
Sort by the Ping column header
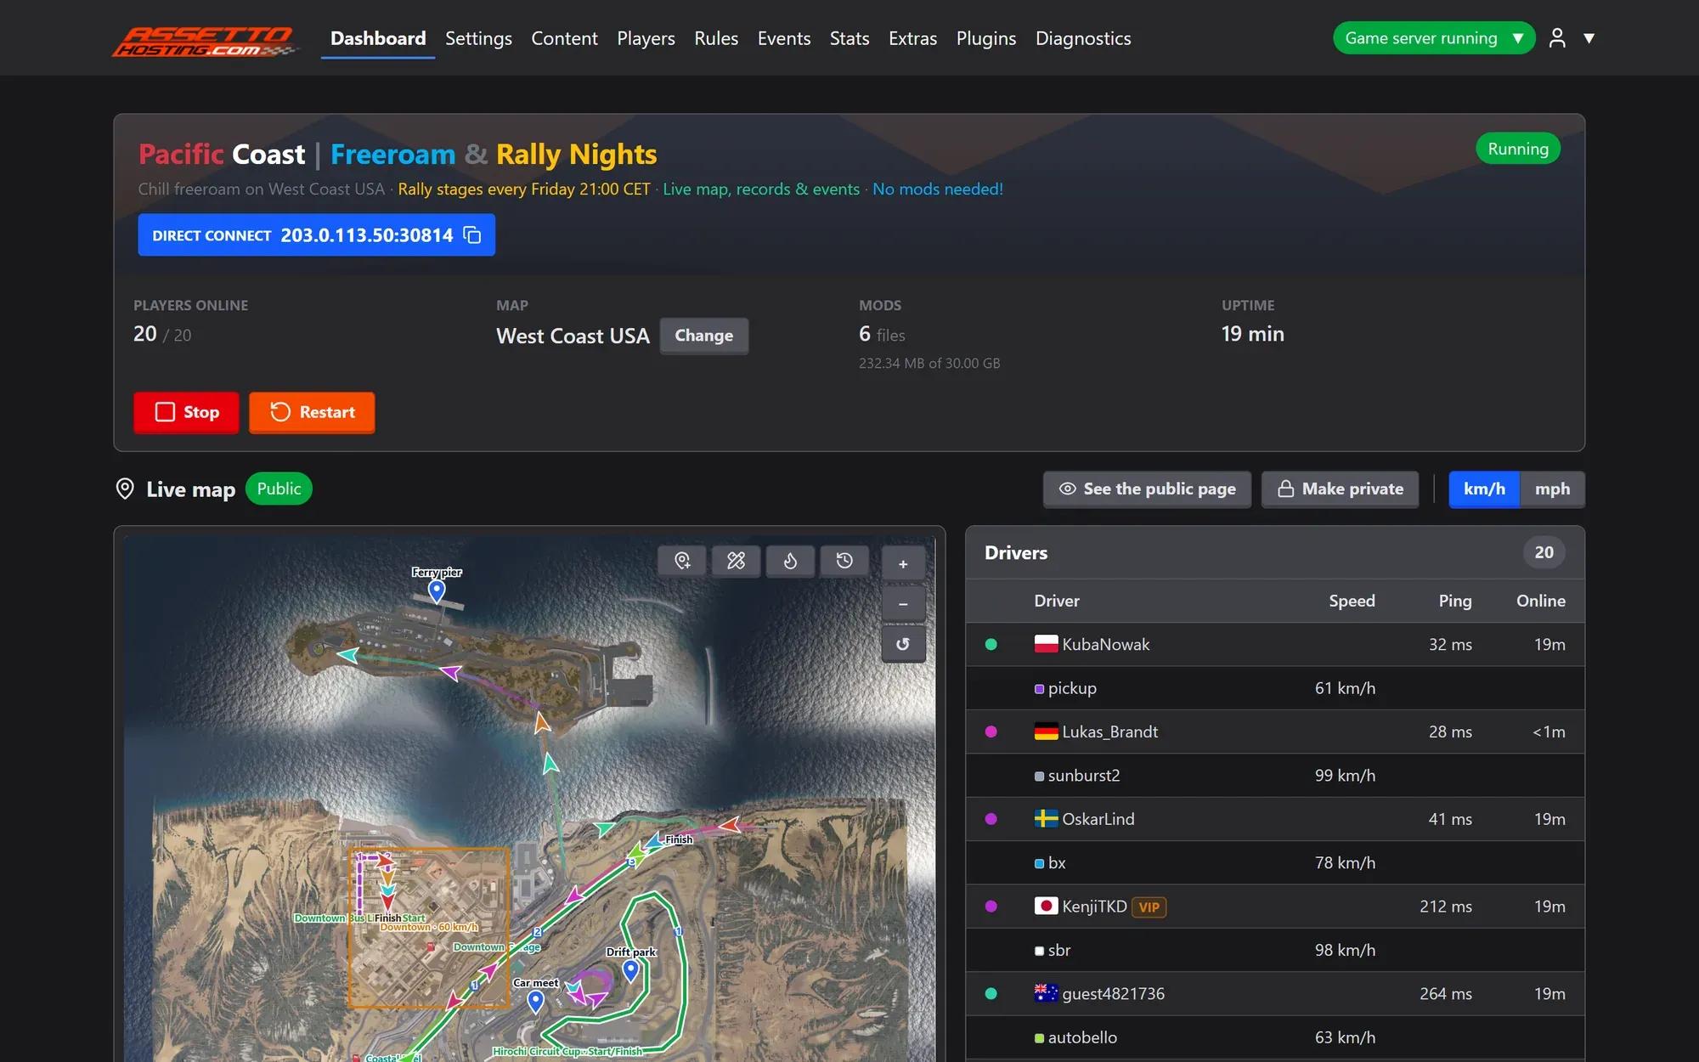pyautogui.click(x=1454, y=601)
